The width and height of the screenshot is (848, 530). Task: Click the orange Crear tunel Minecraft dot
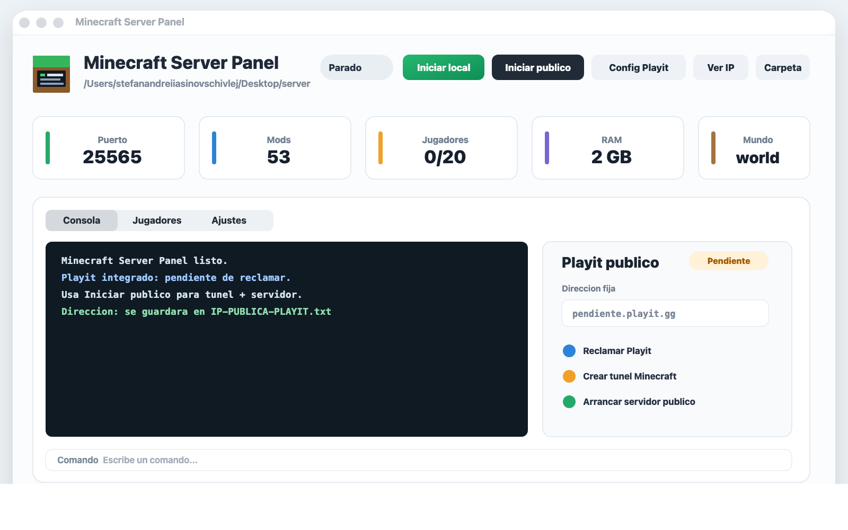coord(569,376)
